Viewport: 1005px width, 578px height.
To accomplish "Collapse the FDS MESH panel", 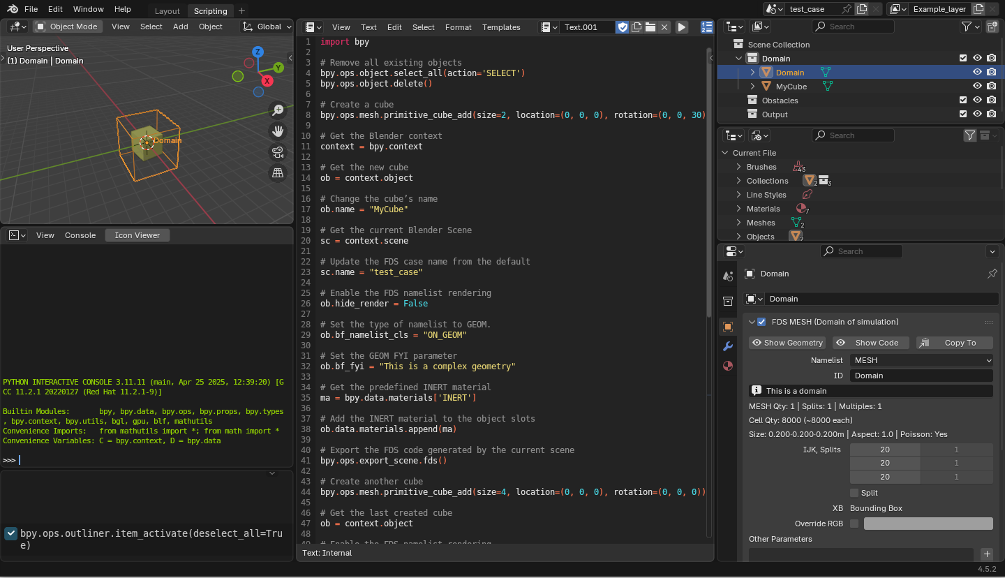I will [752, 322].
